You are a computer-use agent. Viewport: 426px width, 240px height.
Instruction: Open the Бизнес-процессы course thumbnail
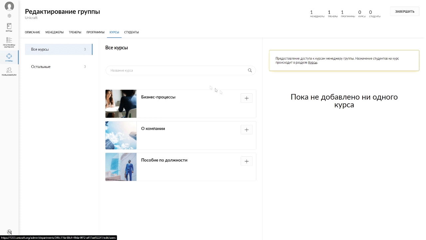click(x=121, y=104)
